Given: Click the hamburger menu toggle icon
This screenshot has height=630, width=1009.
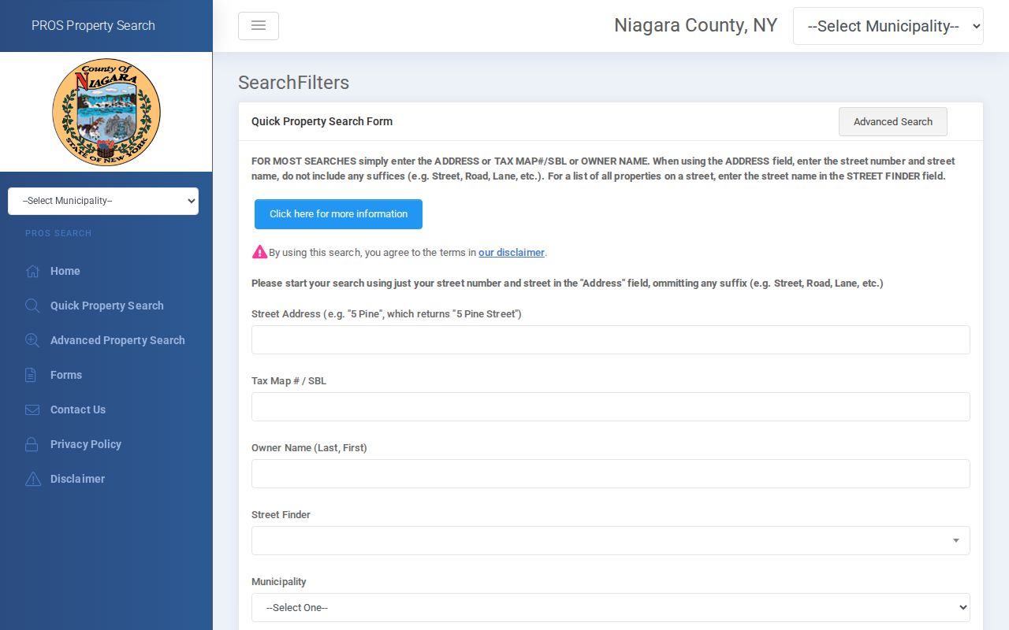Looking at the screenshot, I should click(x=259, y=26).
